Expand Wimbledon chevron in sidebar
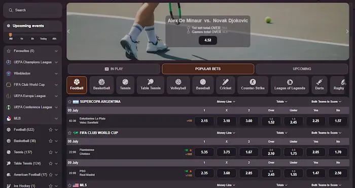Viewport: 355px width, 188px height. (x=56, y=73)
